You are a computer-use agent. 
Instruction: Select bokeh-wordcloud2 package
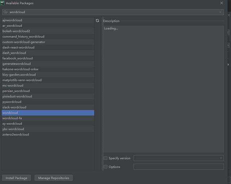(48, 31)
